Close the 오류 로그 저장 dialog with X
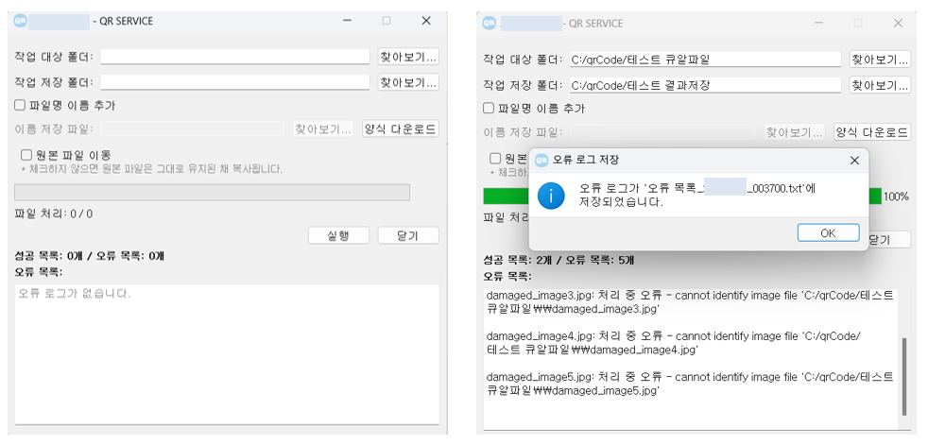The image size is (928, 445). [854, 160]
